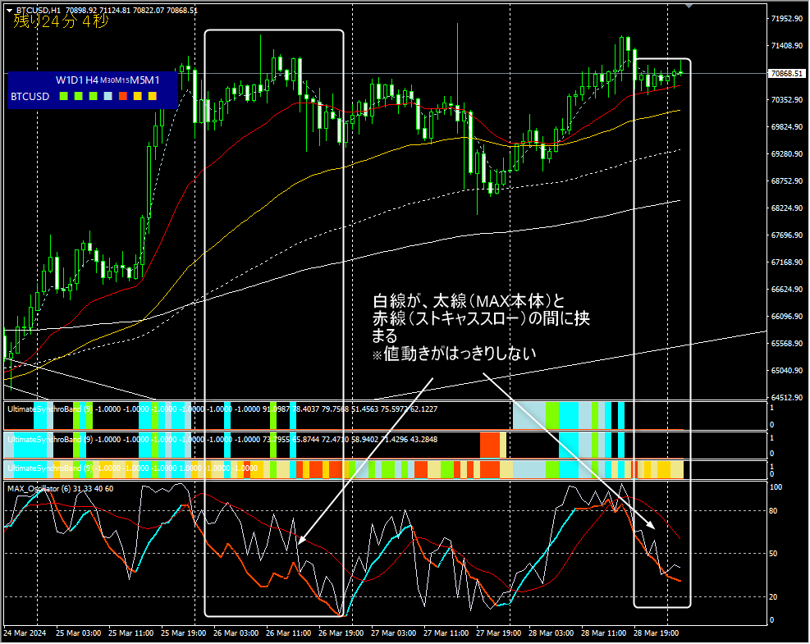Click the chart shift triangle marker at top
This screenshot has height=644, width=810.
click(689, 6)
